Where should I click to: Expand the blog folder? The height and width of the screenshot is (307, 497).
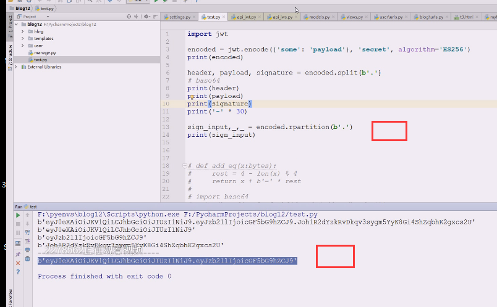(x=22, y=31)
